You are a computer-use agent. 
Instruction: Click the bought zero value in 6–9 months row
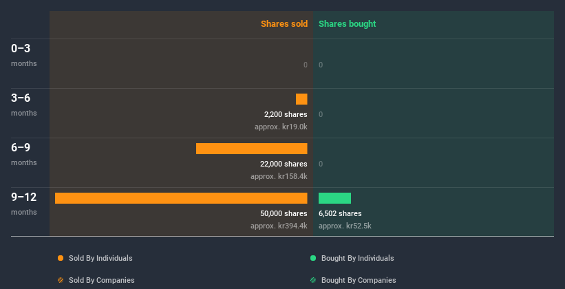point(321,164)
